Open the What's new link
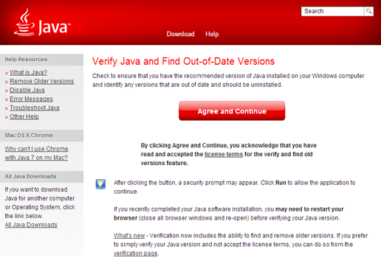381x269 pixels. point(129,236)
